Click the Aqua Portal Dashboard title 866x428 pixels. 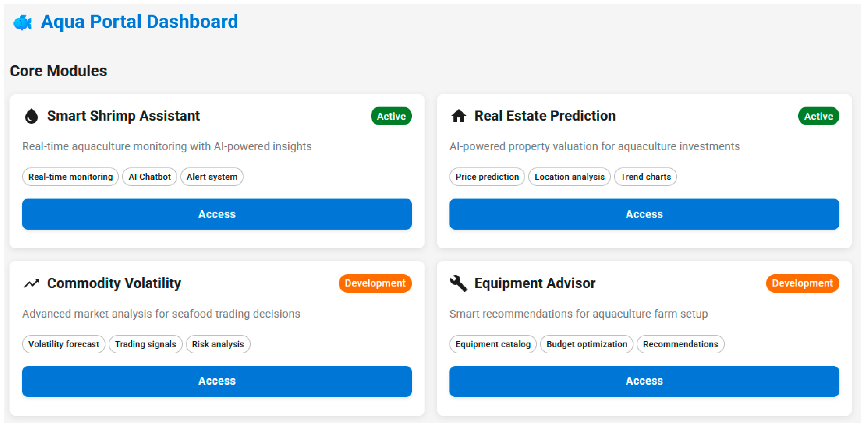click(139, 22)
